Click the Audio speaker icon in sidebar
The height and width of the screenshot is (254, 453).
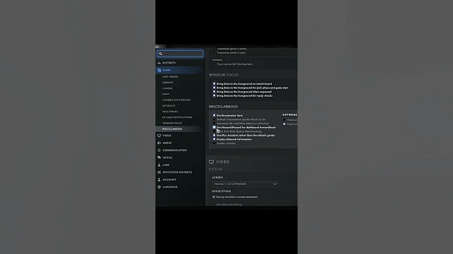(x=159, y=143)
